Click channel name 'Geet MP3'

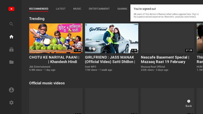pyautogui.click(x=91, y=67)
